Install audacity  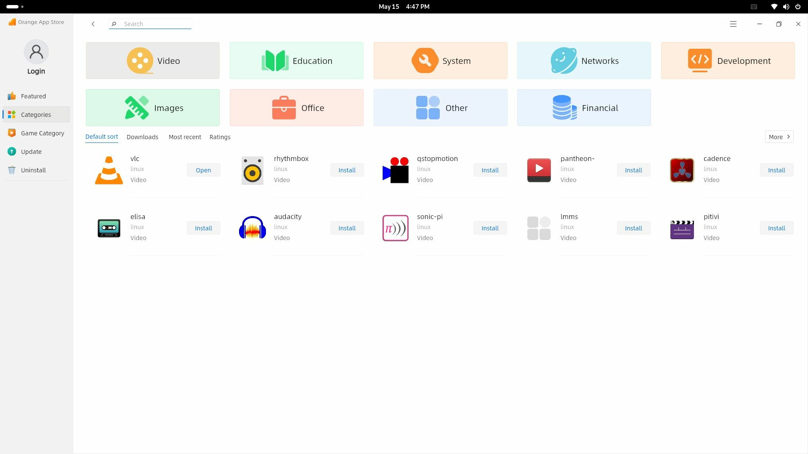click(x=347, y=228)
